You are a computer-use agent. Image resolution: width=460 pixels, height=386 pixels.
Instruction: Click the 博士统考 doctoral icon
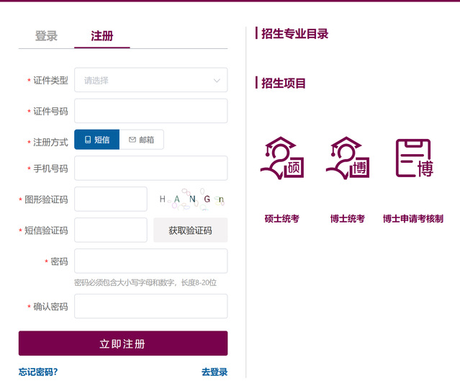point(347,158)
